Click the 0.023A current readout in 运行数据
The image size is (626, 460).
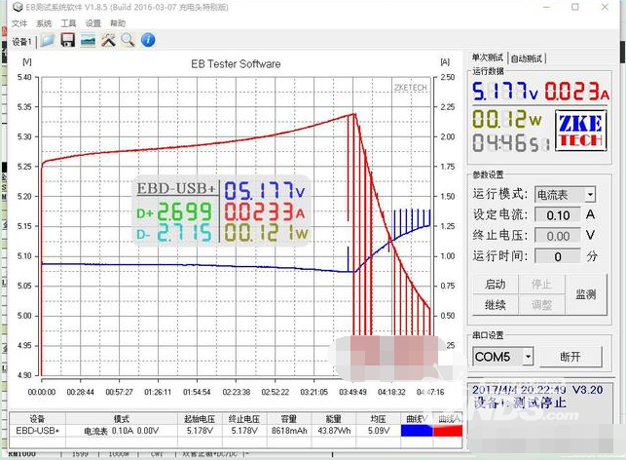577,91
